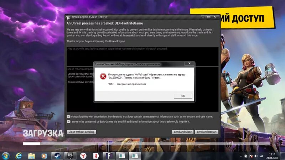The height and width of the screenshot is (160, 285).
Task: Open the Windows Start menu
Action: (6, 156)
